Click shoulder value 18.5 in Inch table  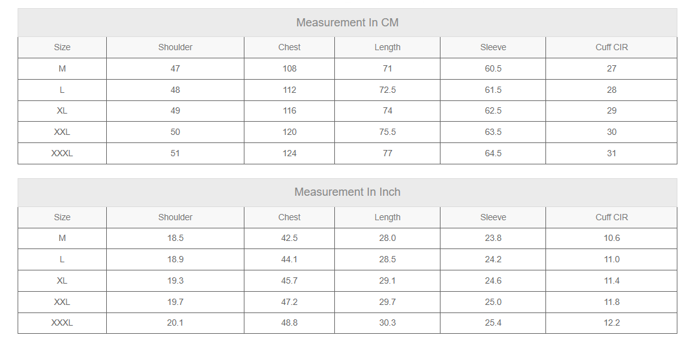pyautogui.click(x=175, y=238)
